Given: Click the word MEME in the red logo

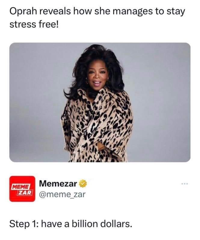Looking at the screenshot, I should click(x=21, y=187).
